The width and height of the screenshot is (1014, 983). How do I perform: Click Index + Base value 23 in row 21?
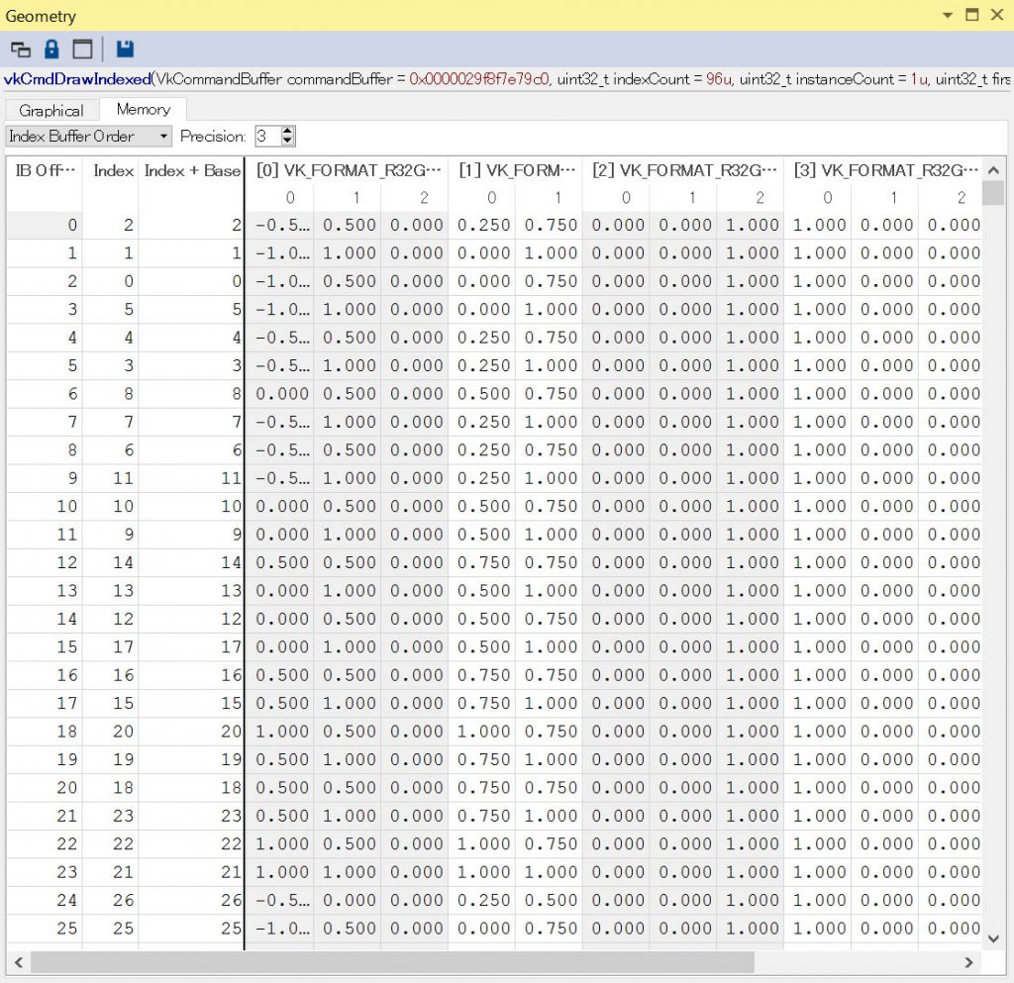(x=191, y=816)
